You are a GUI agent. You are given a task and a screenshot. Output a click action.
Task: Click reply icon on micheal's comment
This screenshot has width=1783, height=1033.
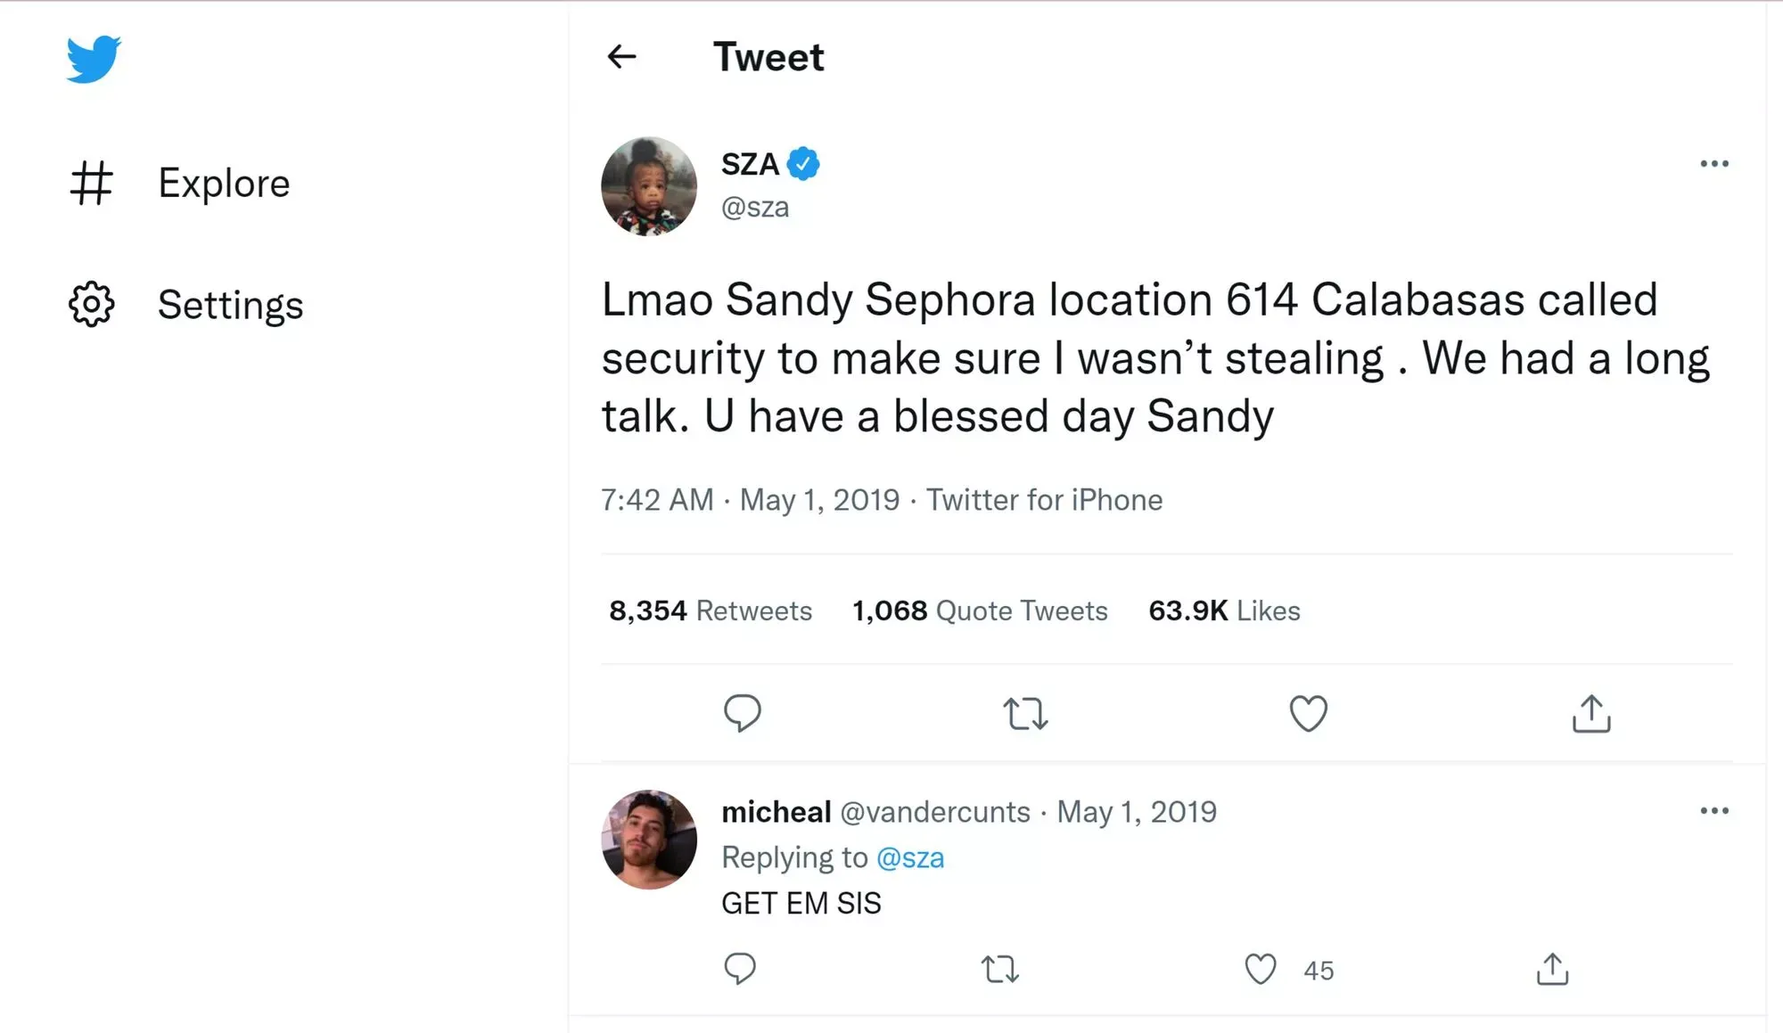740,969
